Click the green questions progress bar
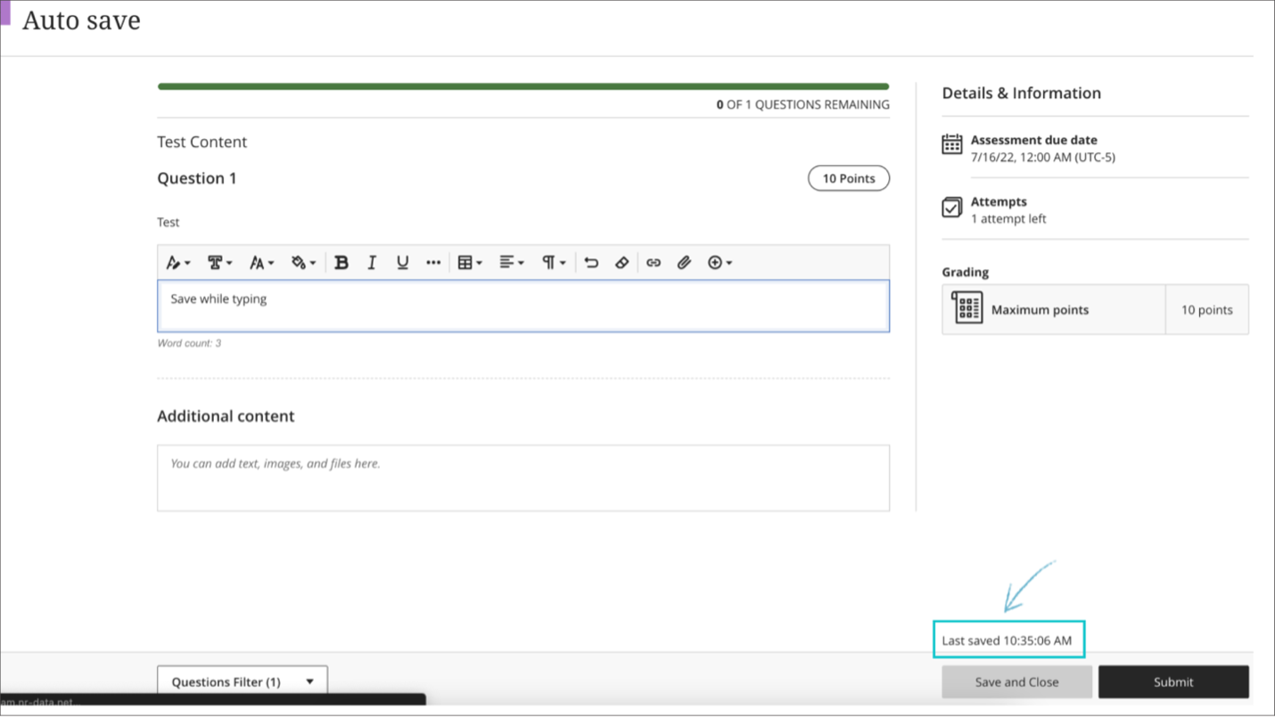The height and width of the screenshot is (718, 1275). click(x=522, y=86)
